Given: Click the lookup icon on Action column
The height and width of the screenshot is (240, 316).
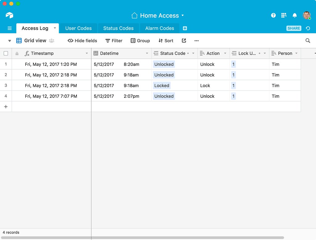Looking at the screenshot, I should pos(202,53).
